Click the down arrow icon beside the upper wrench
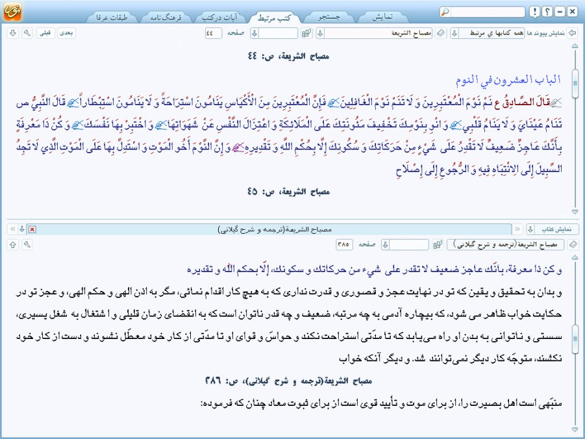The width and height of the screenshot is (585, 439). coord(13,33)
